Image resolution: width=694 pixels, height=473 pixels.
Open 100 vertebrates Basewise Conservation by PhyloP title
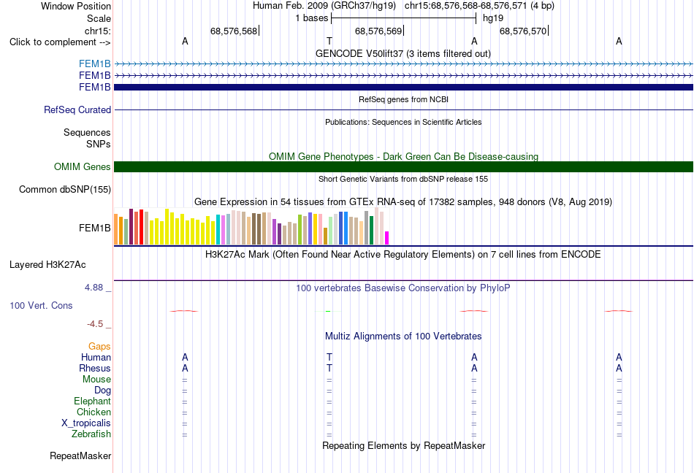[x=403, y=288]
